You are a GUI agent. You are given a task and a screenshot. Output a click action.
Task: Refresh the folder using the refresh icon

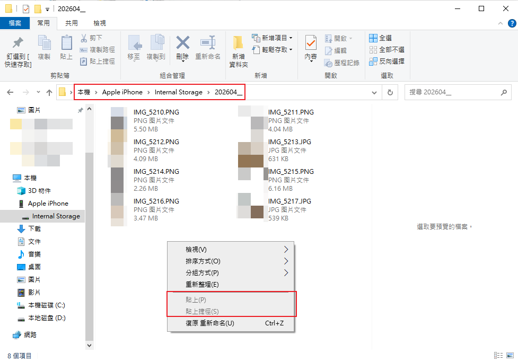[x=391, y=92]
